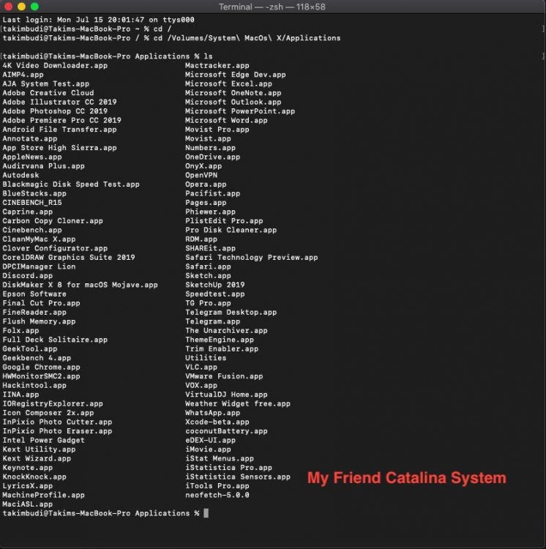Select 'Telegram Desktop.app' entry
Viewport: 546px width, 549px height.
coord(231,313)
